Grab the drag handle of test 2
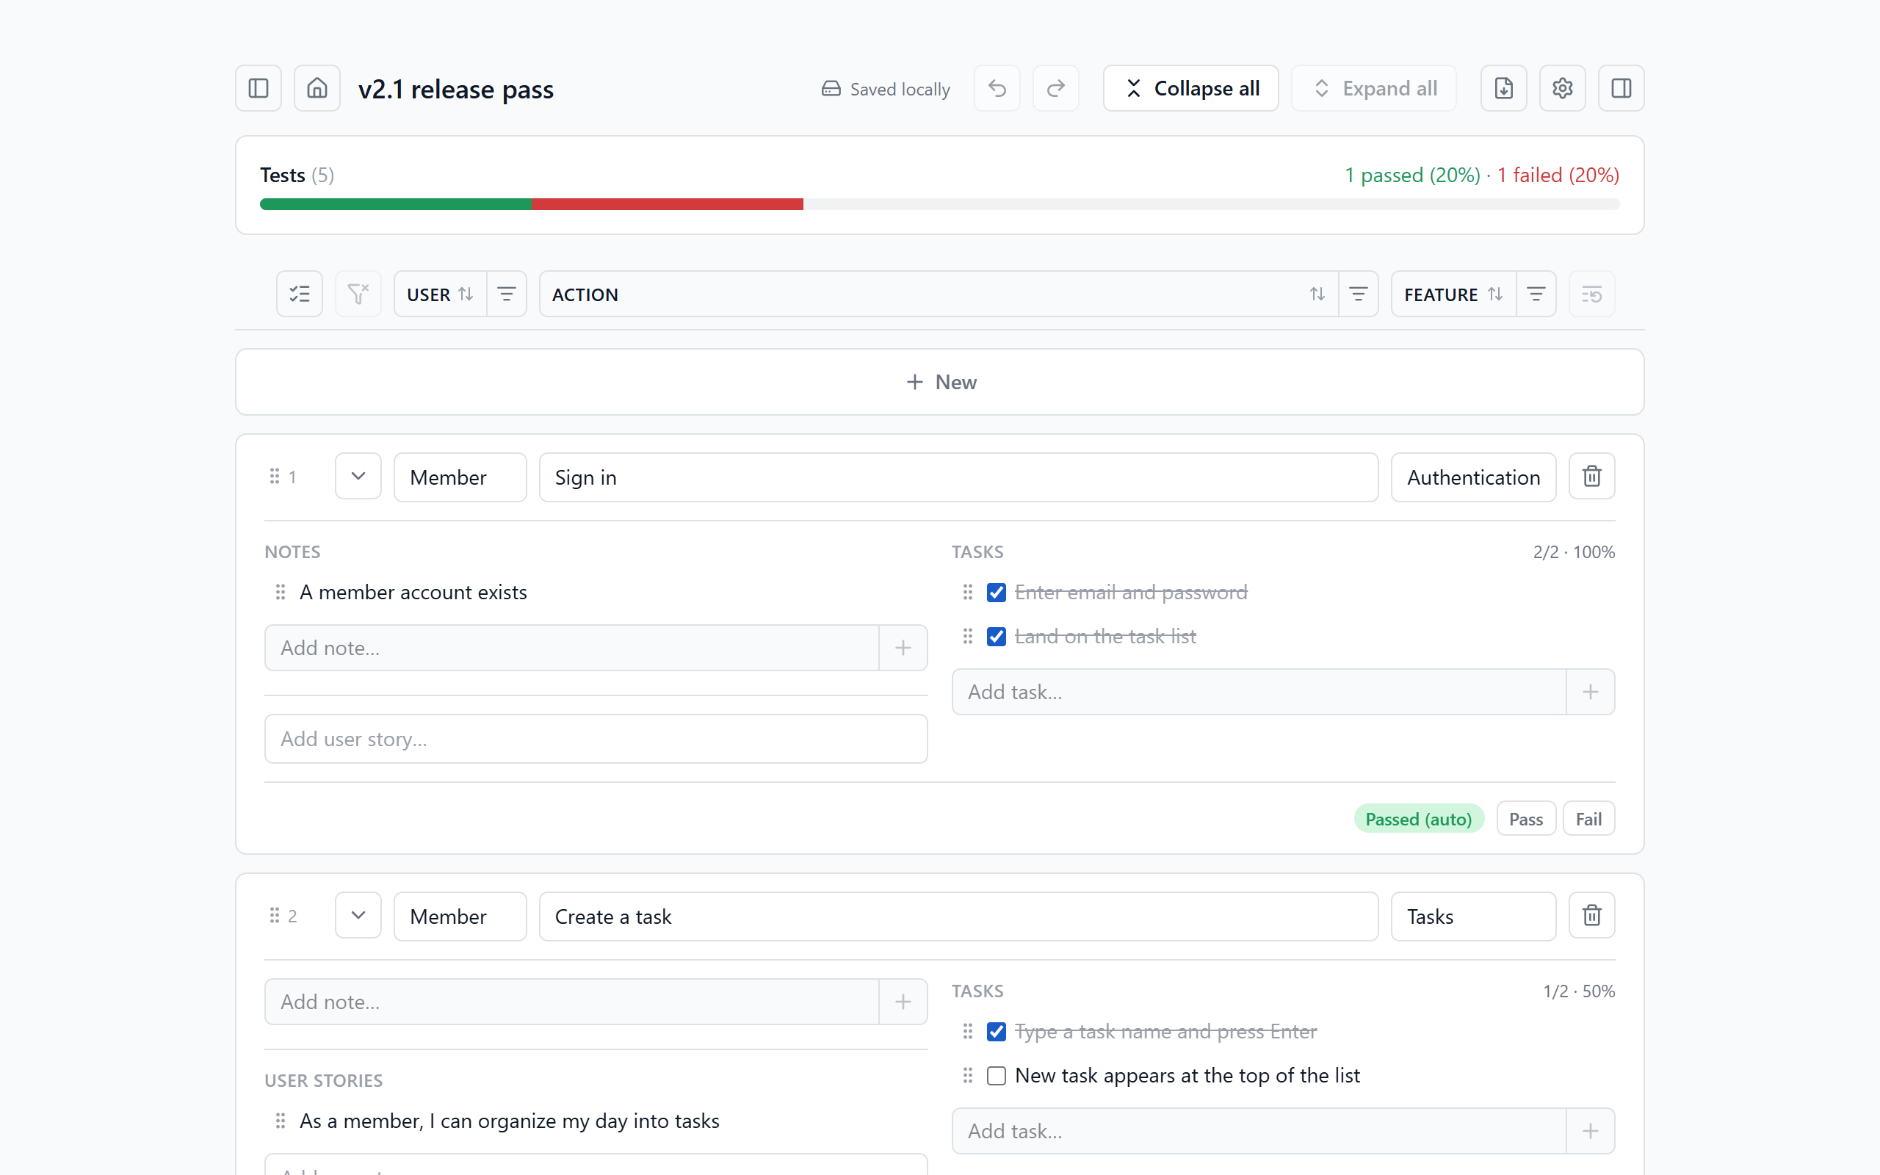1880x1175 pixels. [x=274, y=916]
